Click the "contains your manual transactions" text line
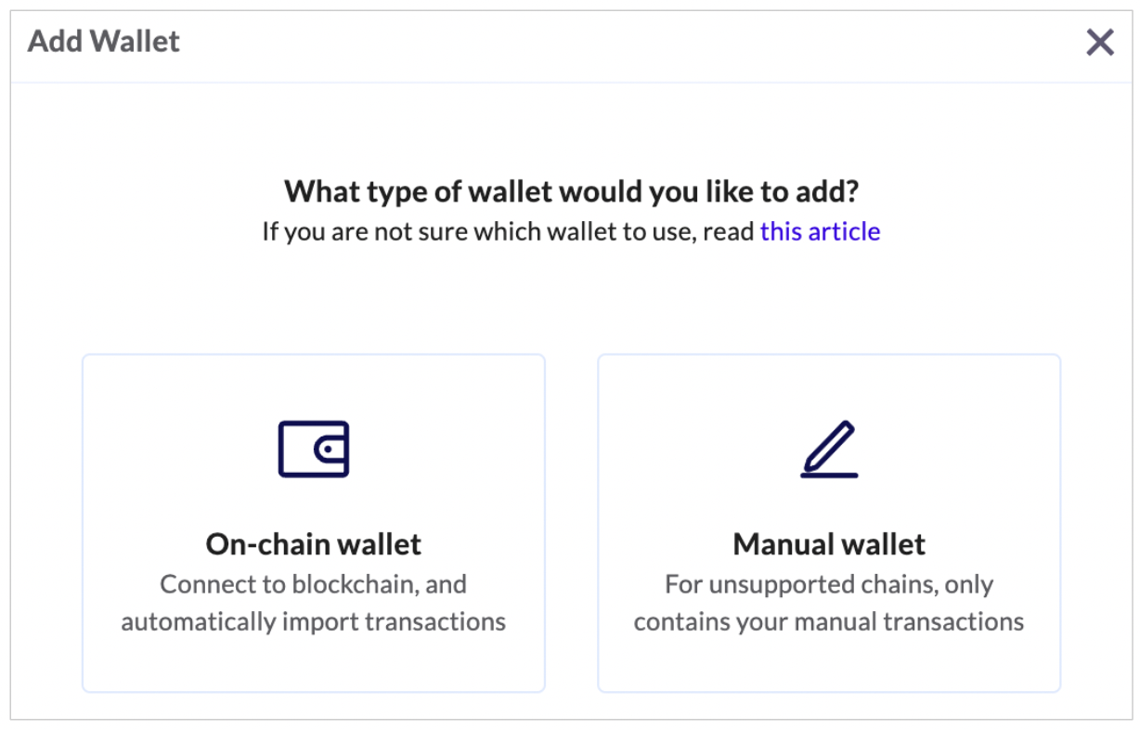 point(829,621)
